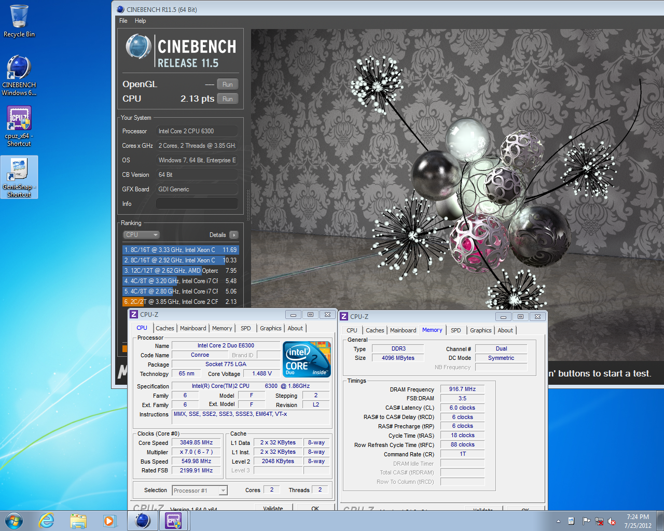Click the rendered spheres image in CINEBENCH
This screenshot has width=664, height=531.
[457, 195]
